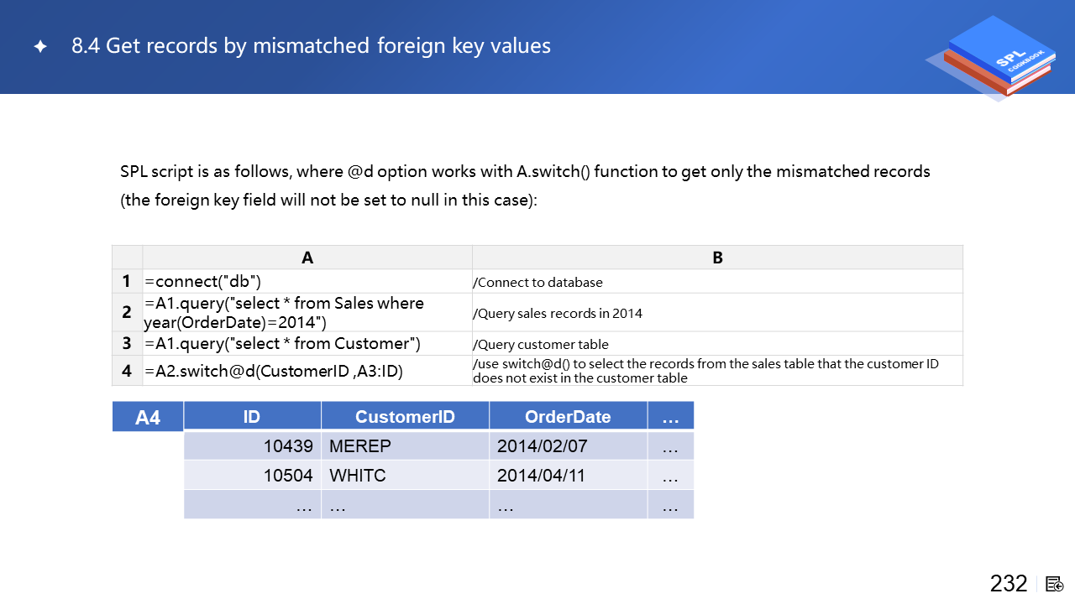Click order ID 10439 cell
This screenshot has height=604, width=1075.
[252, 446]
